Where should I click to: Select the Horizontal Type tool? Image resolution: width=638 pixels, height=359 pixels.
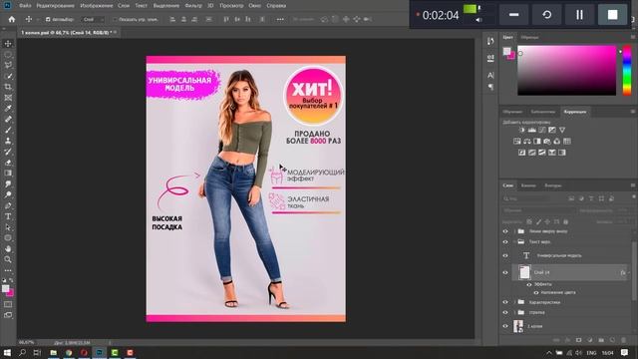tap(8, 216)
